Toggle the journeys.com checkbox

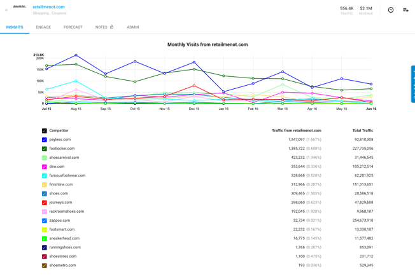45,203
